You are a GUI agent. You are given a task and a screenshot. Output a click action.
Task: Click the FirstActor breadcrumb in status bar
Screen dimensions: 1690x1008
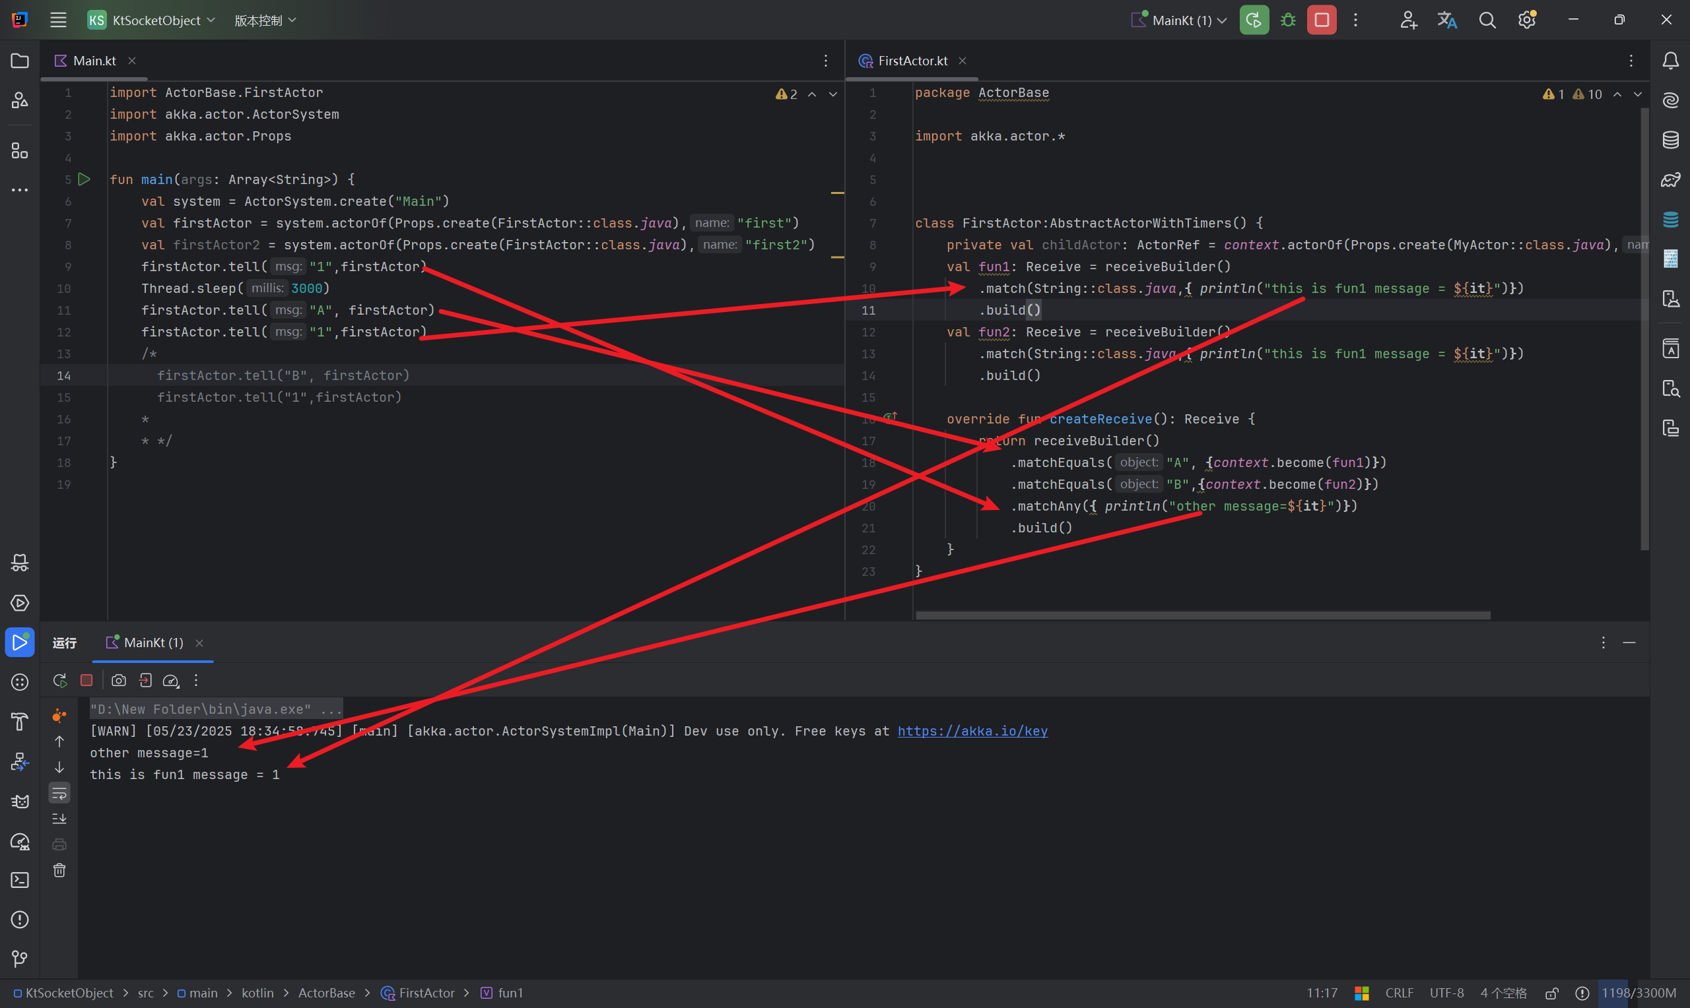click(x=418, y=993)
